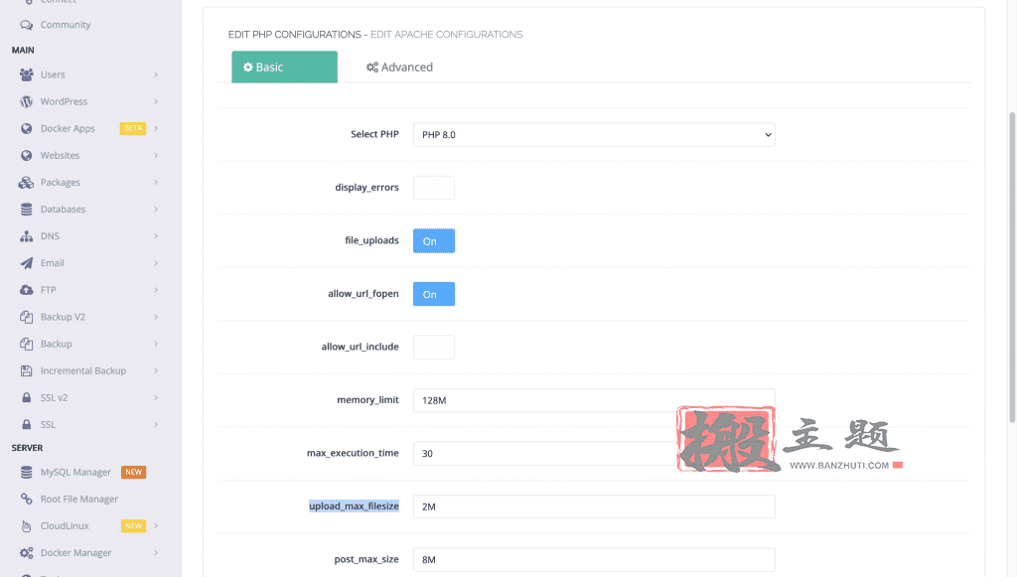The height and width of the screenshot is (577, 1017).
Task: Enable the display_errors toggle
Action: click(x=434, y=188)
